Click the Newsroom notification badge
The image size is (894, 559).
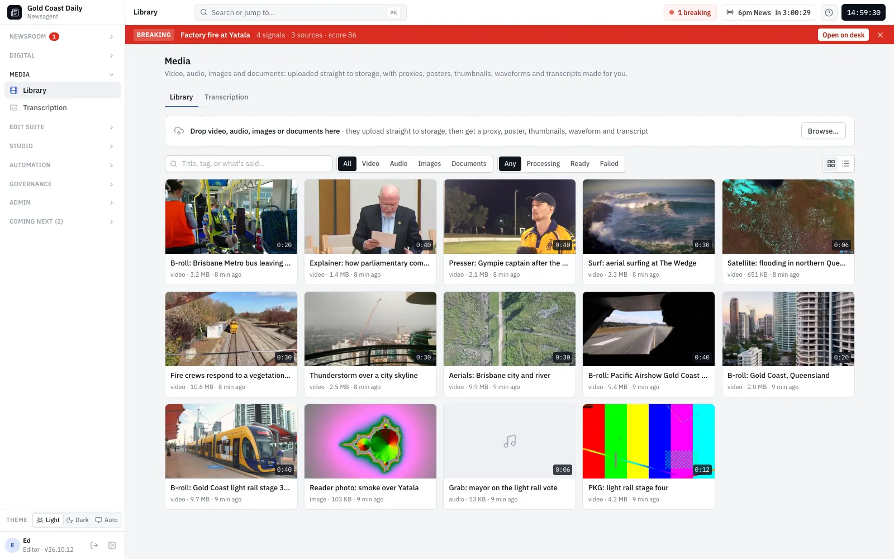point(54,36)
